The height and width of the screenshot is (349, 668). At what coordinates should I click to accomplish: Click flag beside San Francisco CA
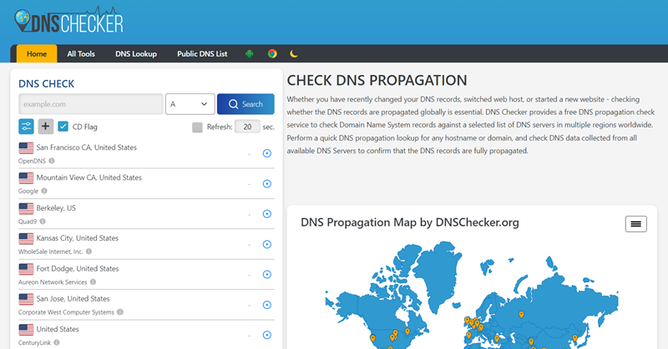tap(26, 148)
